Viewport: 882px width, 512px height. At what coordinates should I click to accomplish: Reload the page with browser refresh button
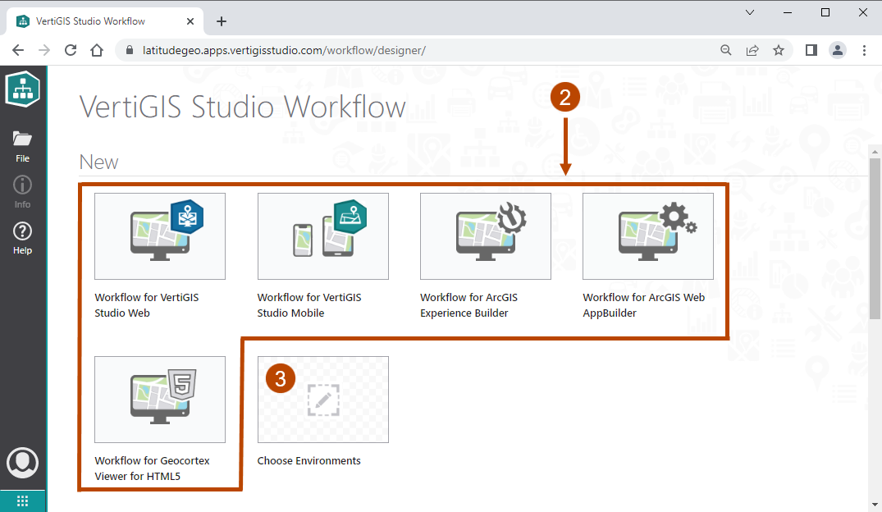tap(71, 50)
